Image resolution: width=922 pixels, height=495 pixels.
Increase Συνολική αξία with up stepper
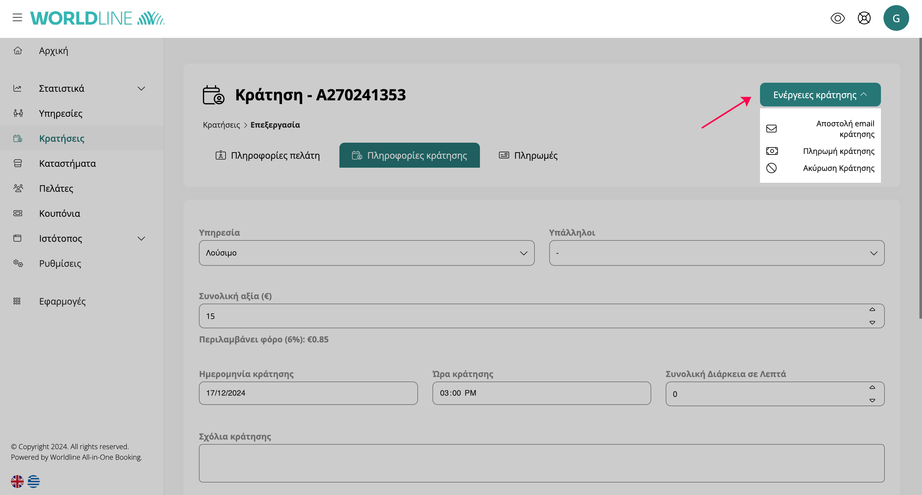tap(872, 309)
